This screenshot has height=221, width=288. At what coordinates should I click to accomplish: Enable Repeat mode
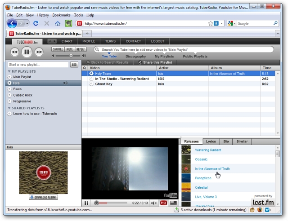pyautogui.click(x=81, y=49)
